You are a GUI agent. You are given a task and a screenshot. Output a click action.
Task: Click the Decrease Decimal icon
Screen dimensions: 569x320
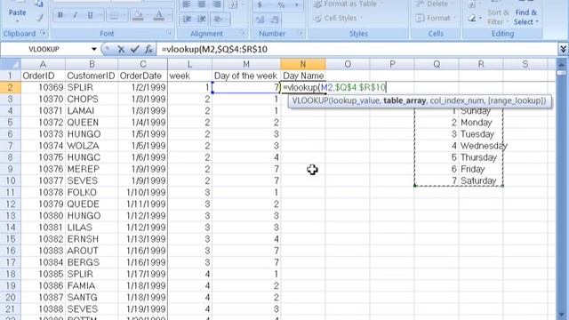point(275,20)
